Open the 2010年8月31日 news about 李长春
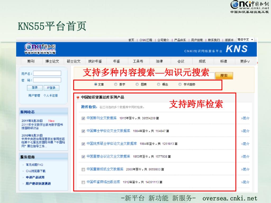Image resolution: width=271 pixels, height=203 pixels. pyautogui.click(x=43, y=142)
